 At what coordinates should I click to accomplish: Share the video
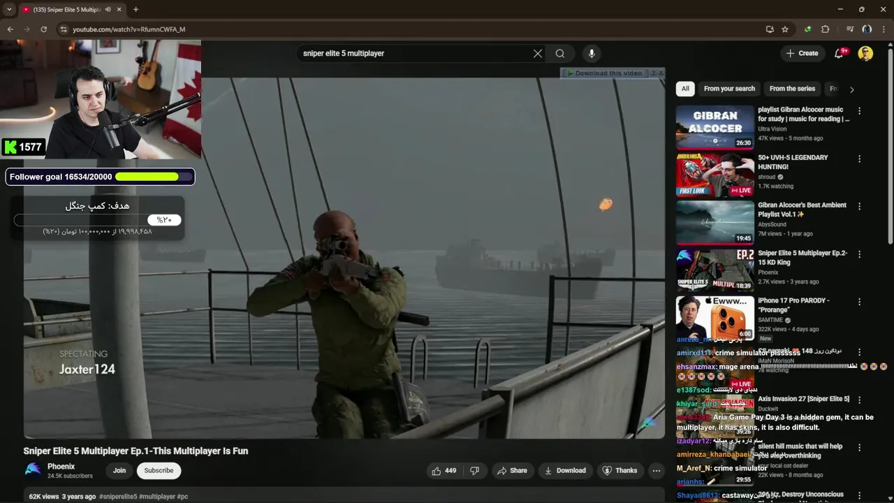point(512,471)
